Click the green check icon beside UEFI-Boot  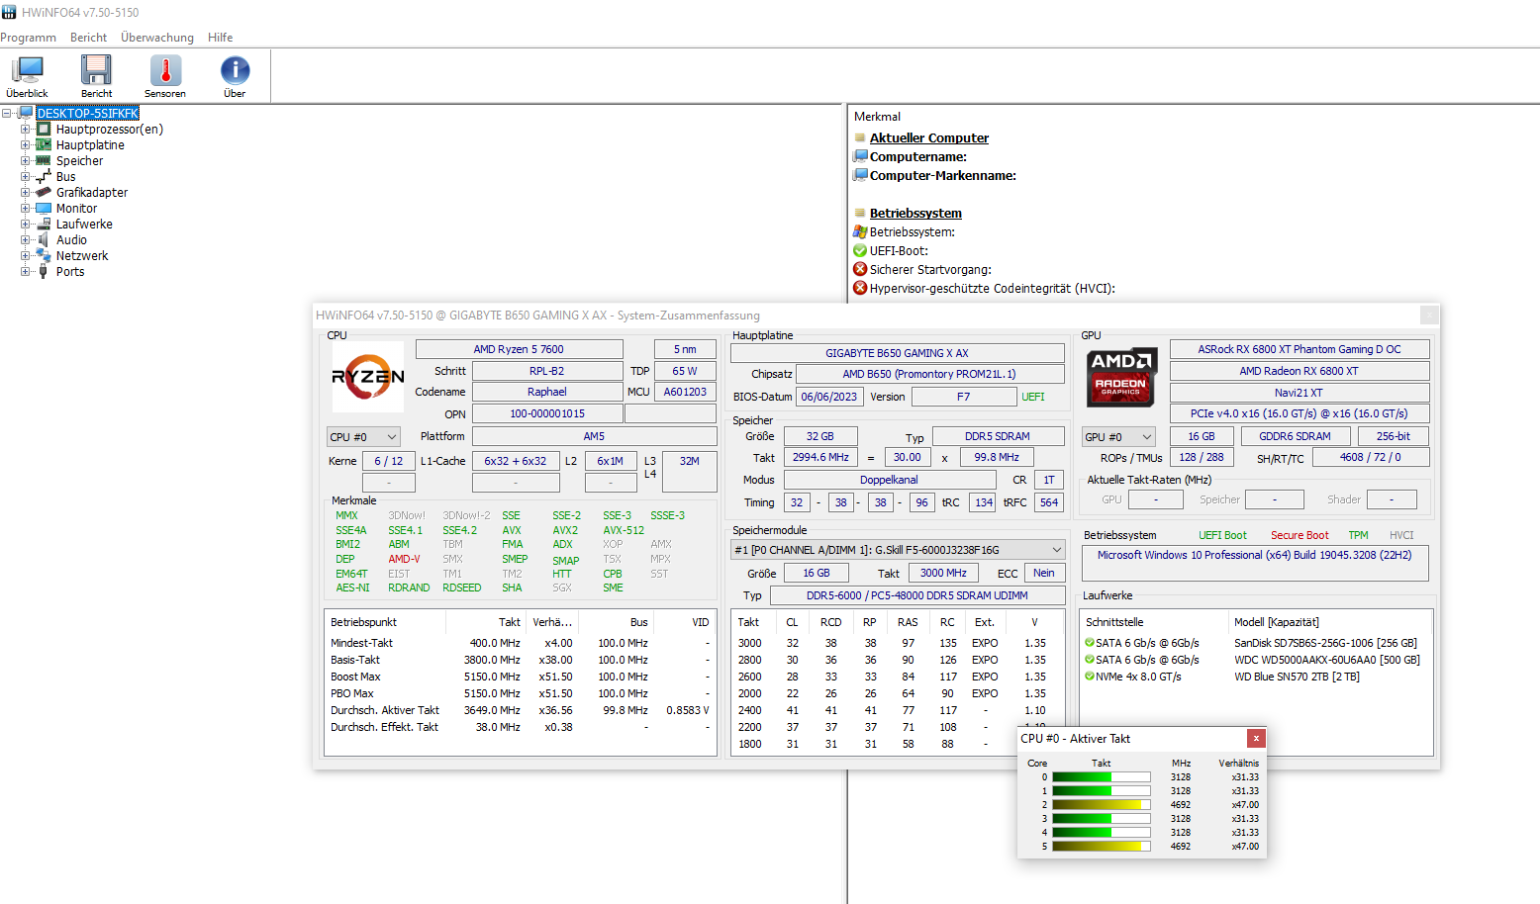860,251
